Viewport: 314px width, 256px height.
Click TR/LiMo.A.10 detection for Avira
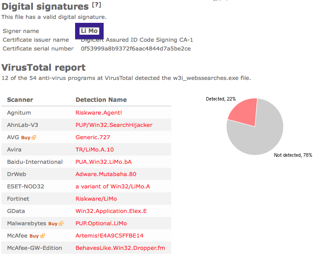[94, 150]
